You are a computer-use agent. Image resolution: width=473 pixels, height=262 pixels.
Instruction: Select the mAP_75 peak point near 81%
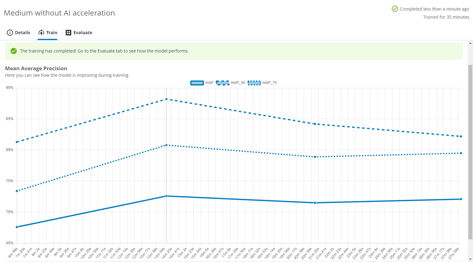coord(166,145)
